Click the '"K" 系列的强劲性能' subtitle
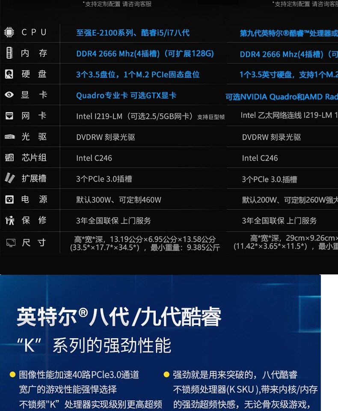 tap(94, 345)
